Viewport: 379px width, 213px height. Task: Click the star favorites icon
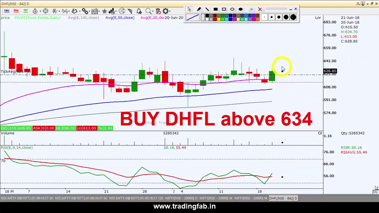coord(105,11)
